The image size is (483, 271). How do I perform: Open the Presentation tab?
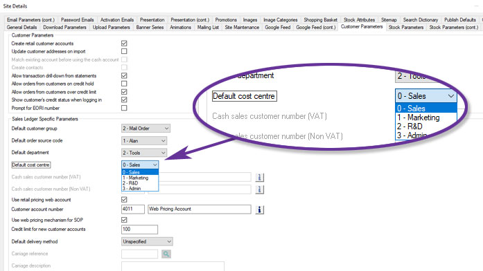pos(152,19)
